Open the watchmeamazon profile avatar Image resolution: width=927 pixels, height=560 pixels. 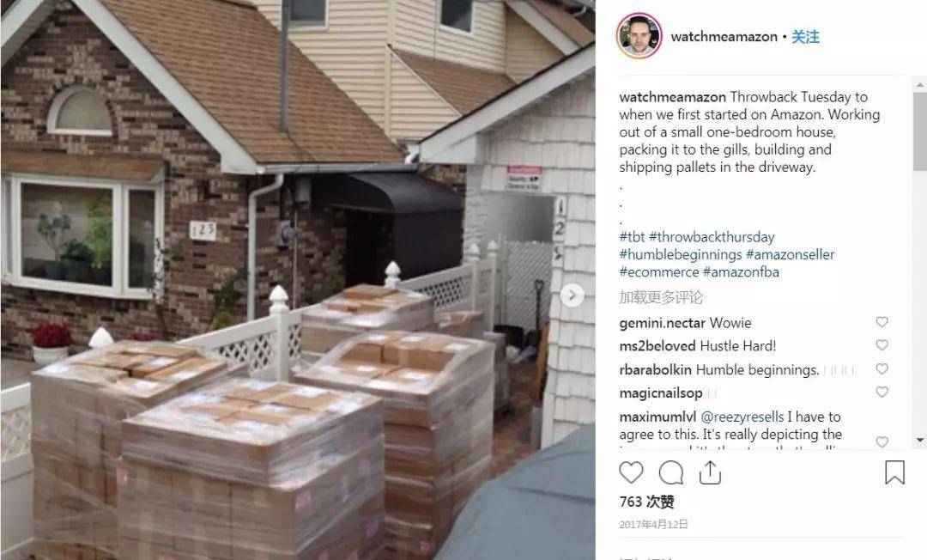639,36
